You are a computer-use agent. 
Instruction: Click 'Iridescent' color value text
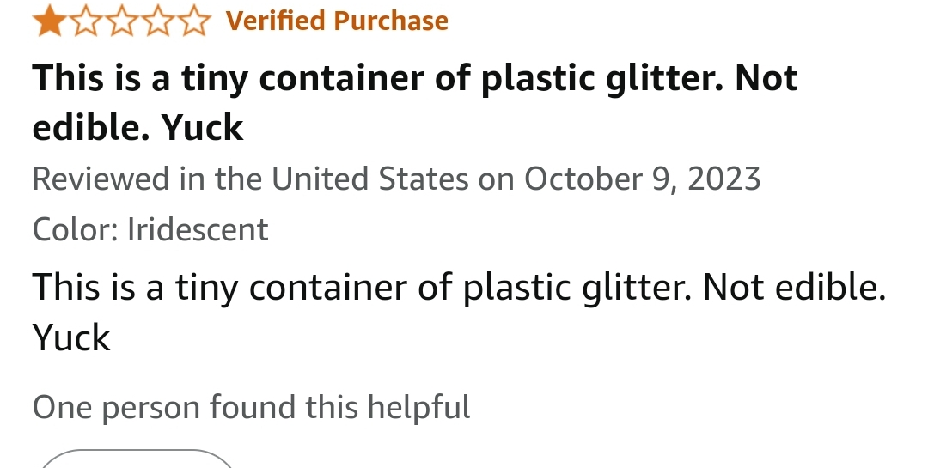pyautogui.click(x=198, y=229)
